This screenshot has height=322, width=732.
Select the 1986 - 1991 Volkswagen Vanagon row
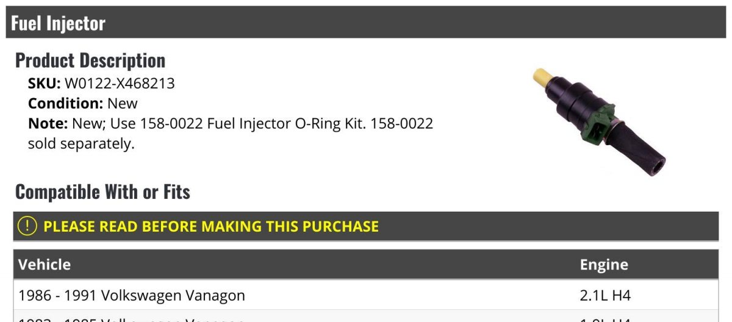click(x=132, y=296)
